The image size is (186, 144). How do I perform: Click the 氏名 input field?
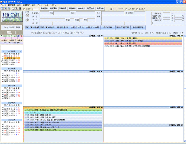click(x=68, y=17)
